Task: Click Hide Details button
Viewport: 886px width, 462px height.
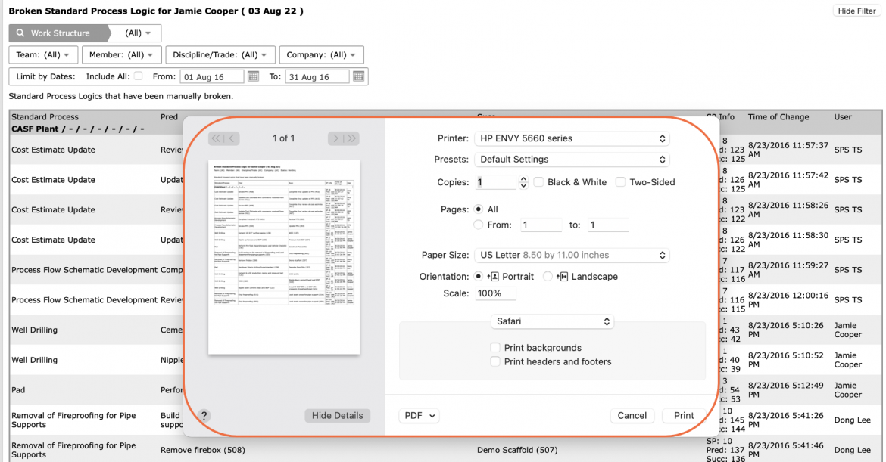Action: tap(337, 416)
